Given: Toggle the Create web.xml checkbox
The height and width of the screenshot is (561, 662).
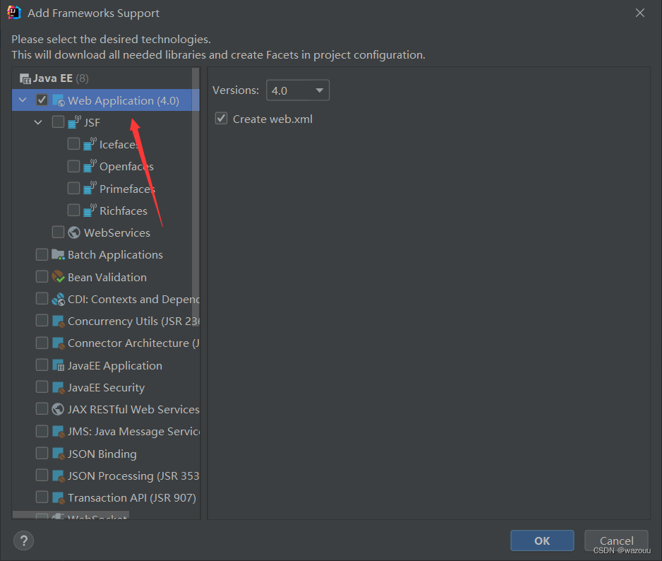Looking at the screenshot, I should [221, 119].
